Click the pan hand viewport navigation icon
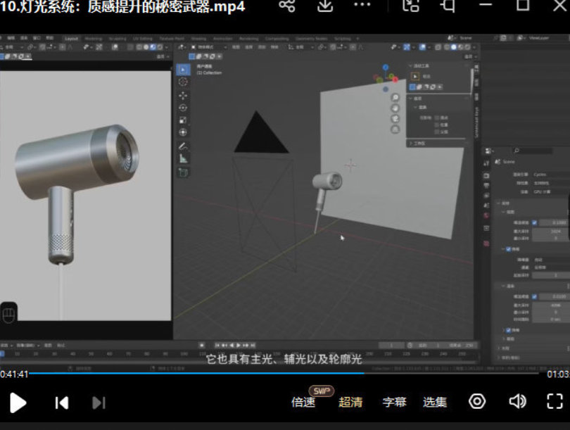570x430 pixels. (x=395, y=108)
